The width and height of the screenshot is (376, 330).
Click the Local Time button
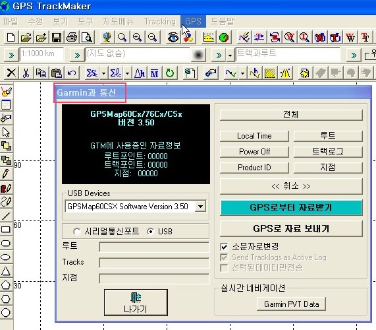(254, 136)
